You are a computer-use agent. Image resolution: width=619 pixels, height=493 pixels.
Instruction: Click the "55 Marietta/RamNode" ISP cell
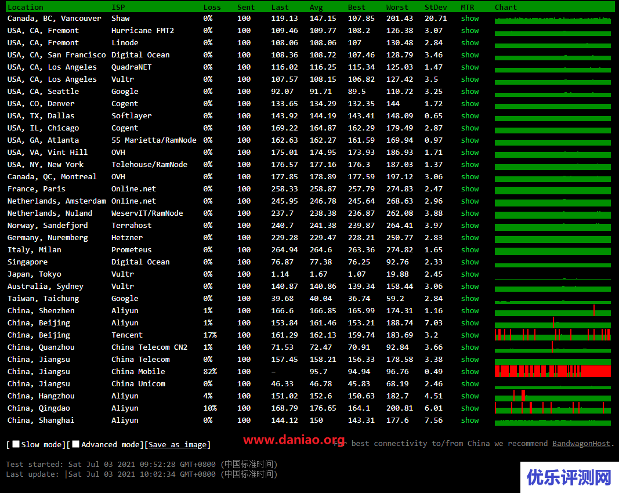point(154,140)
